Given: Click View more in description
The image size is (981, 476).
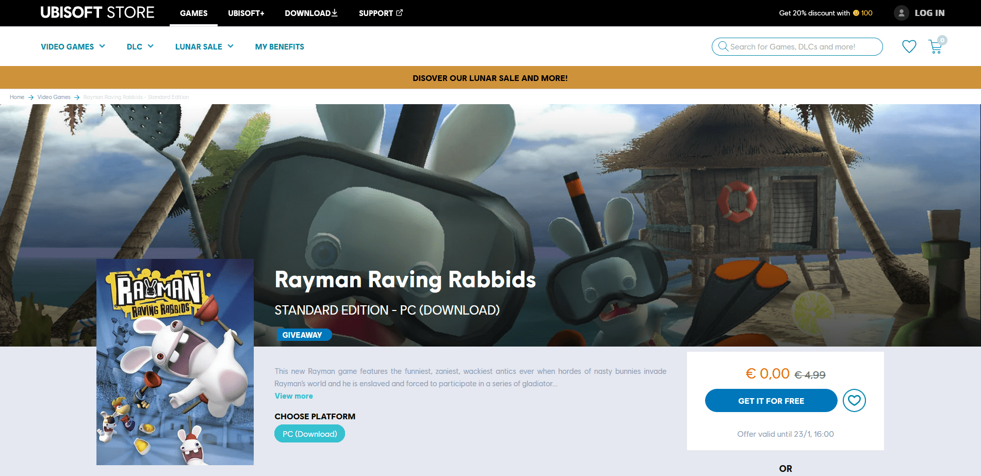Looking at the screenshot, I should [x=294, y=396].
